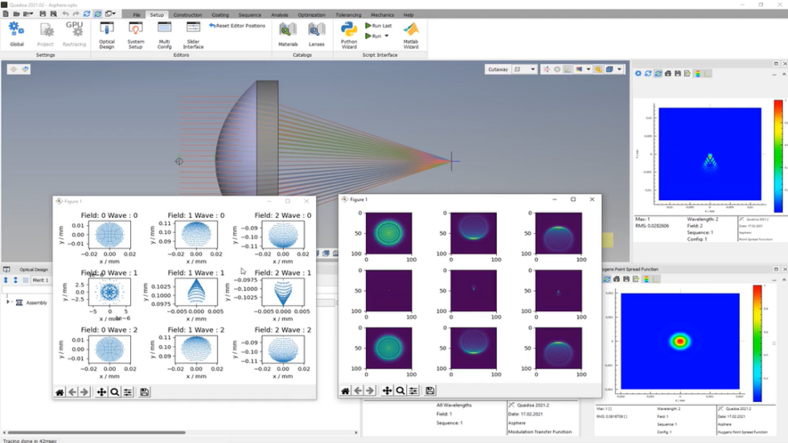
Task: Save the spot diagram Figure 1
Action: point(144,392)
